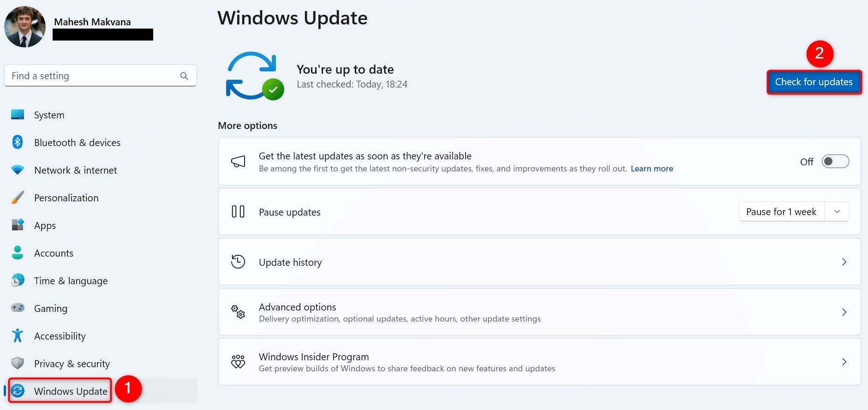Navigate to Accounts section
Image resolution: width=868 pixels, height=410 pixels.
click(100, 253)
